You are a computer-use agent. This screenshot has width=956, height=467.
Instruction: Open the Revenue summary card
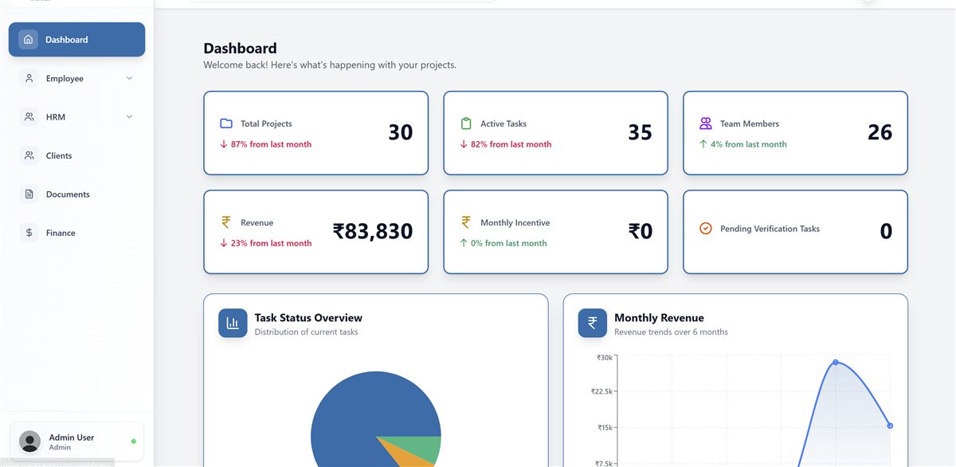pos(315,232)
